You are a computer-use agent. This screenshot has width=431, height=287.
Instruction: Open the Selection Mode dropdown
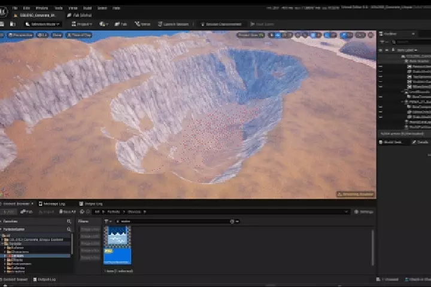click(x=43, y=24)
